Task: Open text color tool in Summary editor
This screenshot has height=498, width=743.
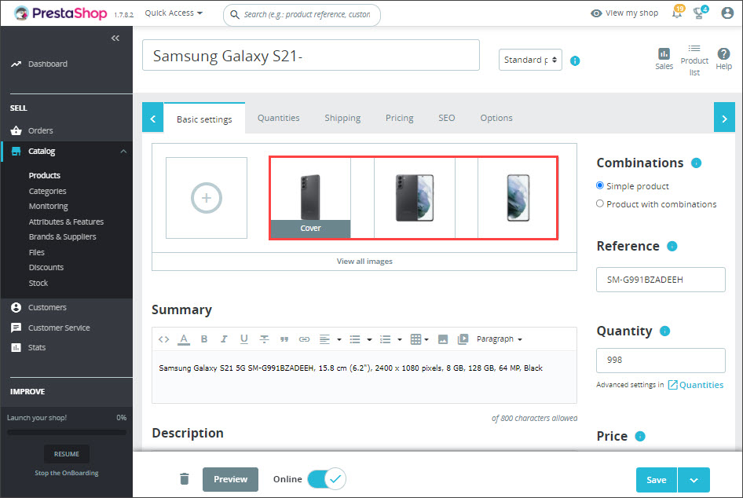Action: coord(184,339)
